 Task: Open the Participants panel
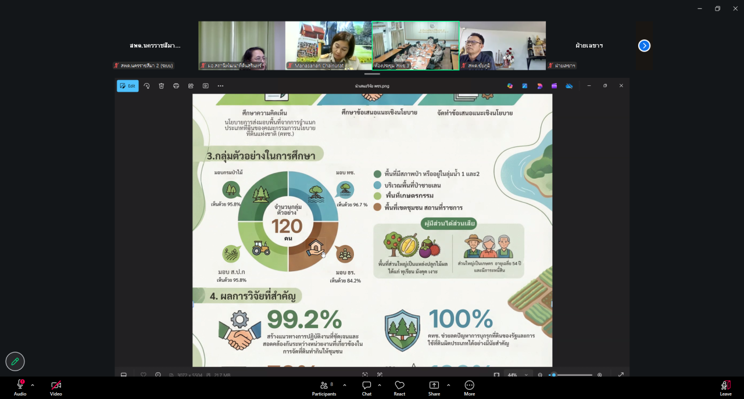pyautogui.click(x=324, y=387)
